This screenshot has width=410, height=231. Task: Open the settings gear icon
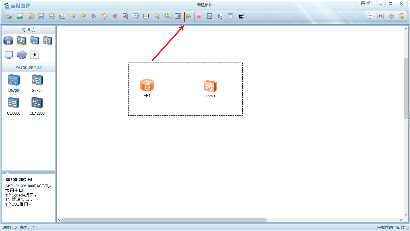(391, 16)
